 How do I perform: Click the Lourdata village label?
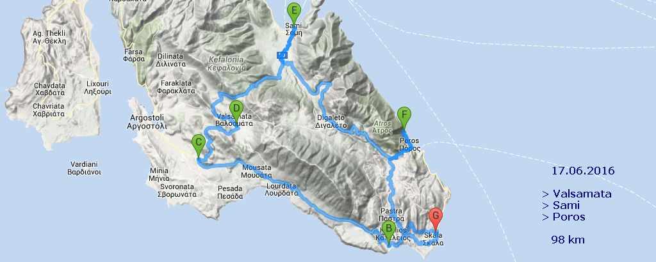click(x=281, y=189)
